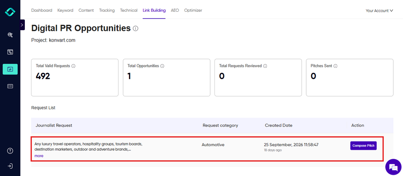Click the Project: konvart.com text
Viewport: 403px width, 176px height.
54,40
